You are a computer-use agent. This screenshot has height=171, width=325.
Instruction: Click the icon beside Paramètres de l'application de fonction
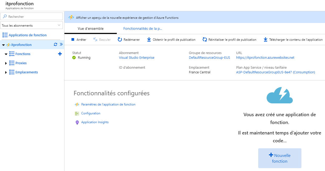tap(77, 104)
